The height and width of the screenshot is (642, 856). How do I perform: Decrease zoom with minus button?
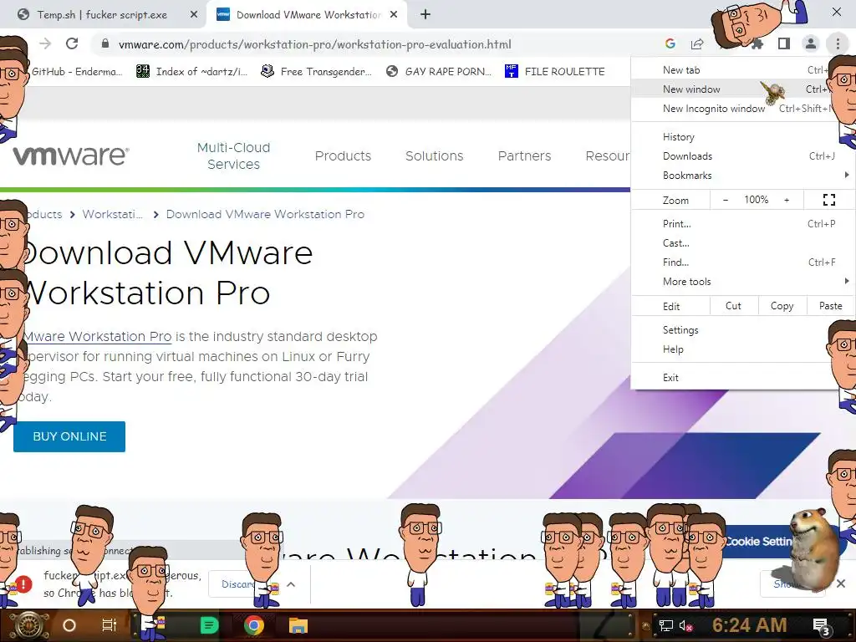click(x=726, y=200)
